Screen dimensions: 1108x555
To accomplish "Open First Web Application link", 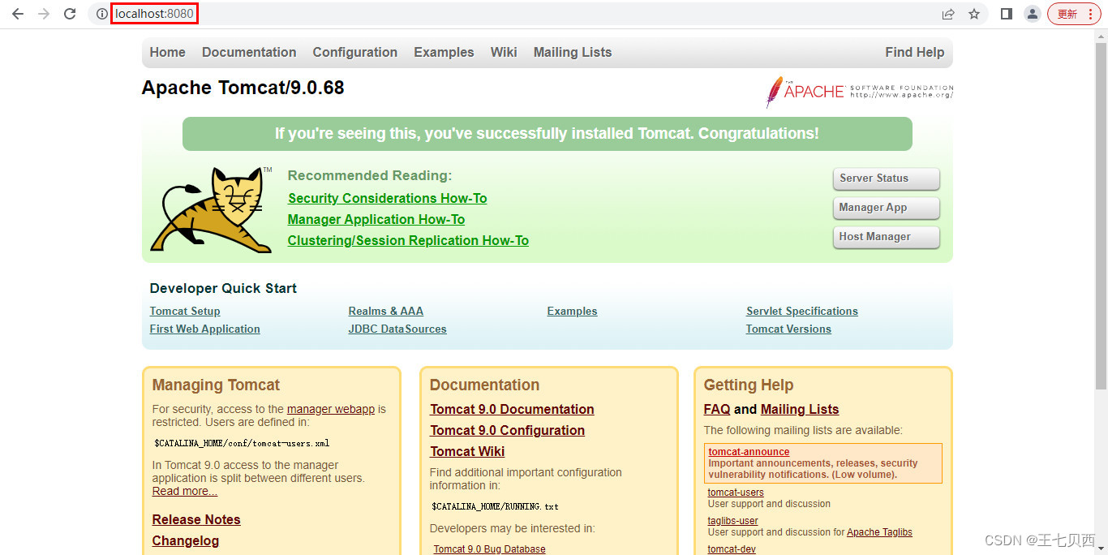I will (205, 329).
